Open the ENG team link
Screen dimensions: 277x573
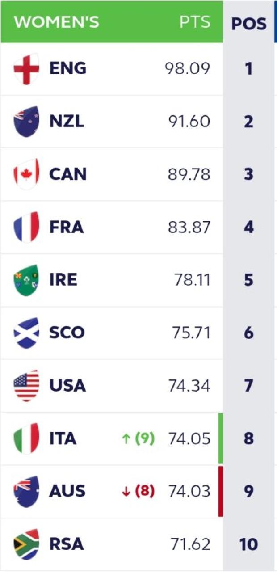click(68, 69)
